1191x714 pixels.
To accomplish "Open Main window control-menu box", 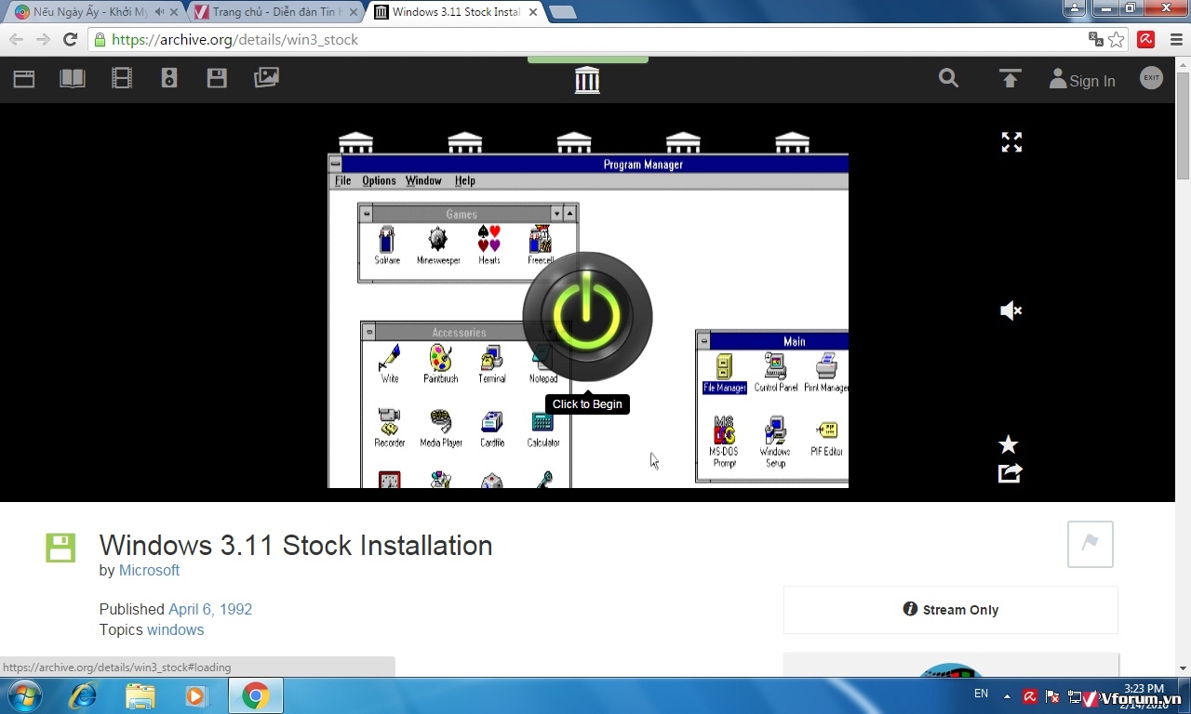I will (x=704, y=341).
